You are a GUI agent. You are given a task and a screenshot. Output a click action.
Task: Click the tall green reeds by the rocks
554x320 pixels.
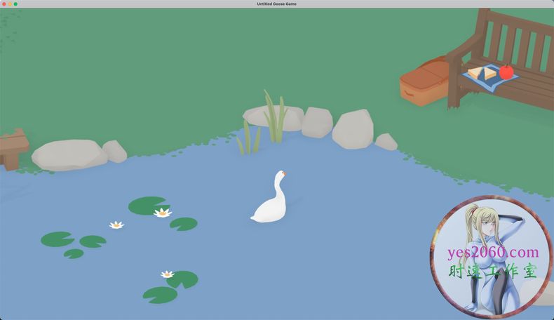pos(274,116)
